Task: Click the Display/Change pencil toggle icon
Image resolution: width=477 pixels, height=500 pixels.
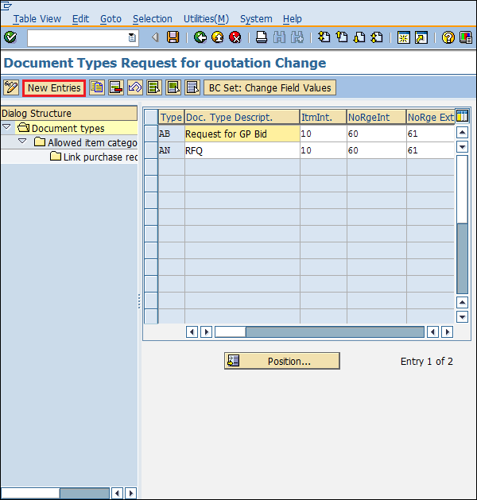Action: tap(11, 87)
